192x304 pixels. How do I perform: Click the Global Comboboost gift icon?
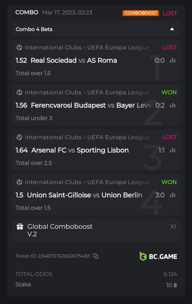coord(20,226)
